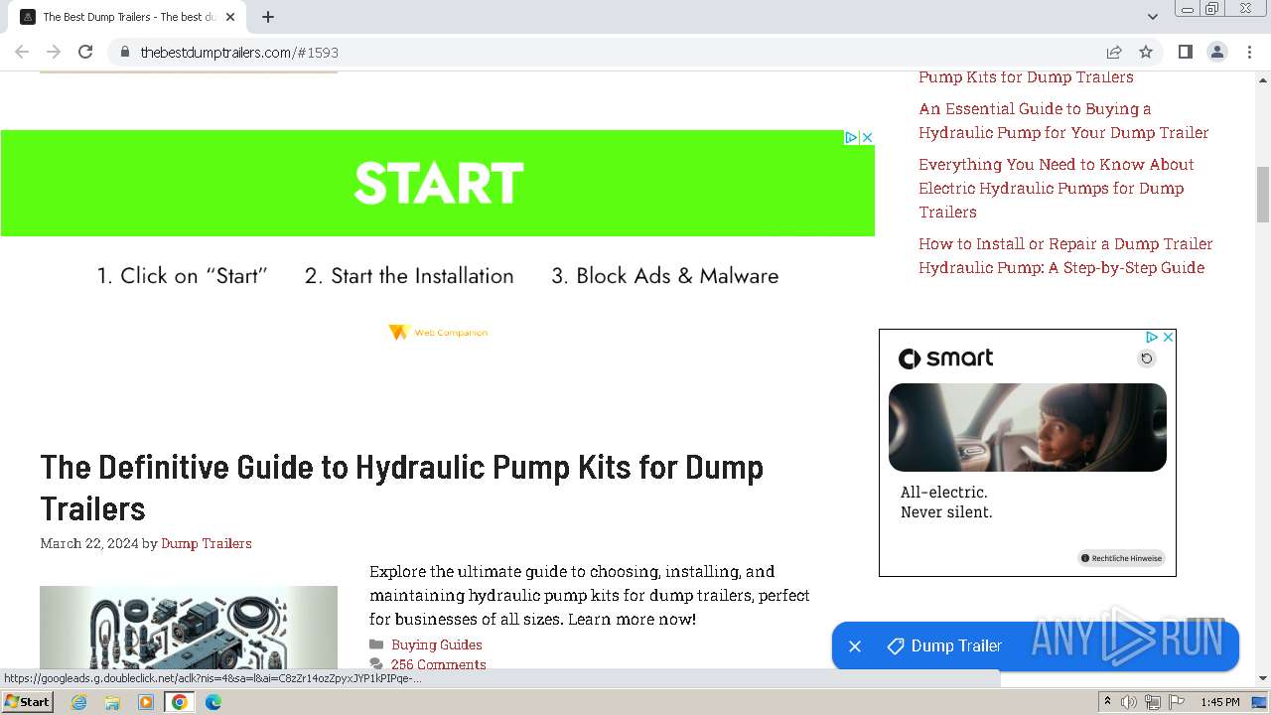The width and height of the screenshot is (1271, 715).
Task: Go back to previous page
Action: 22,52
